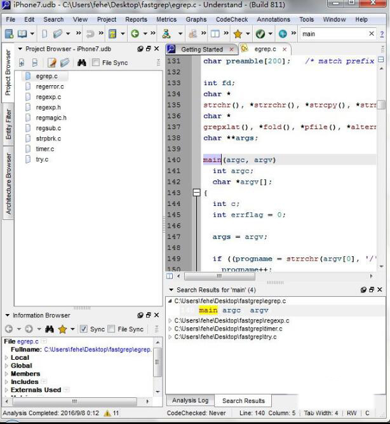The height and width of the screenshot is (424, 390).
Task: Click the Information Browser back arrow icon
Action: pyautogui.click(x=9, y=329)
